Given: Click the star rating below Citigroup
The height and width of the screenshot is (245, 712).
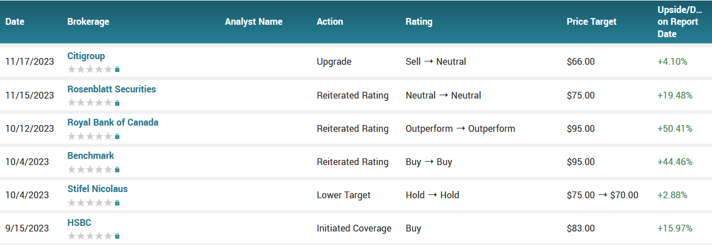Looking at the screenshot, I should coord(90,70).
